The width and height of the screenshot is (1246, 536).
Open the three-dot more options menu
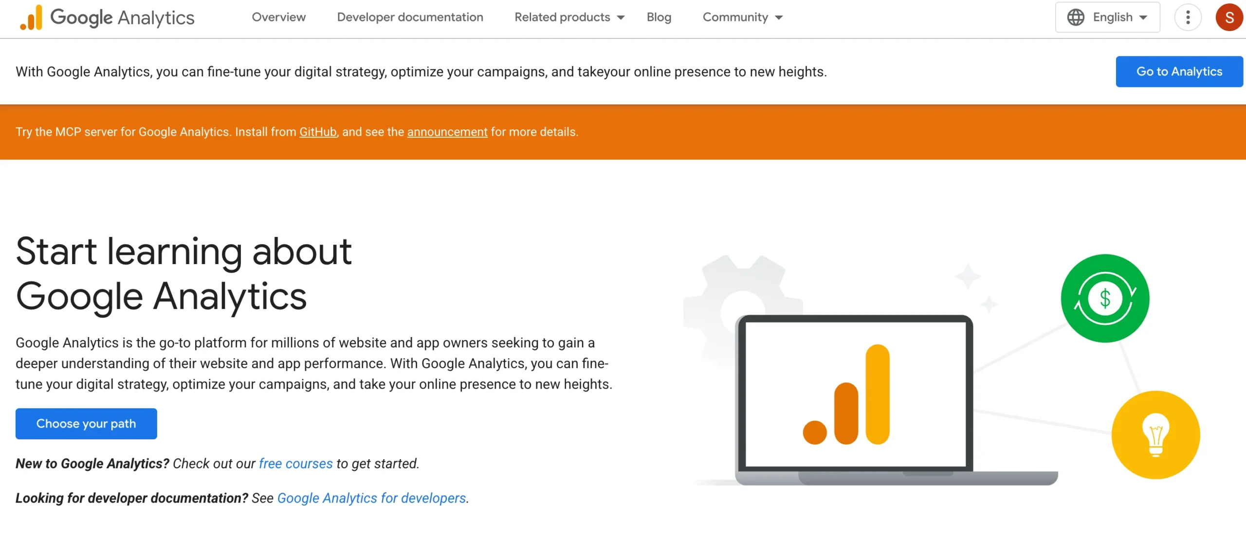(x=1188, y=17)
